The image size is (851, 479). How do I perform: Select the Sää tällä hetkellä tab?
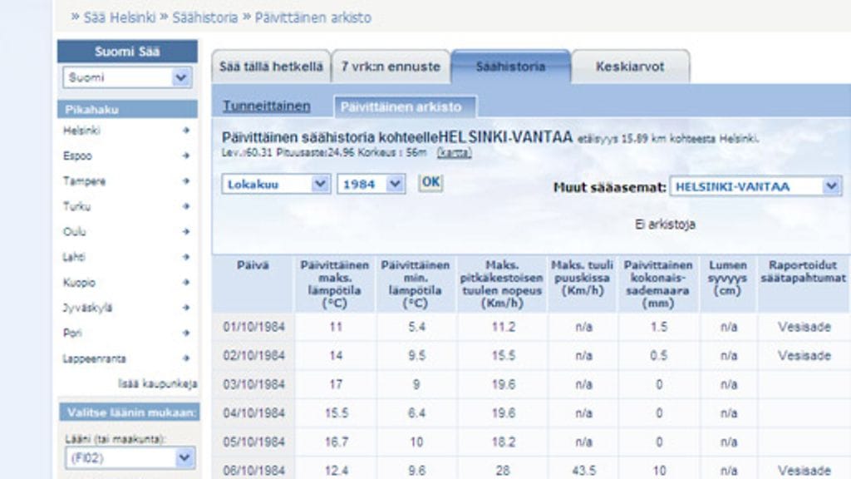point(270,67)
